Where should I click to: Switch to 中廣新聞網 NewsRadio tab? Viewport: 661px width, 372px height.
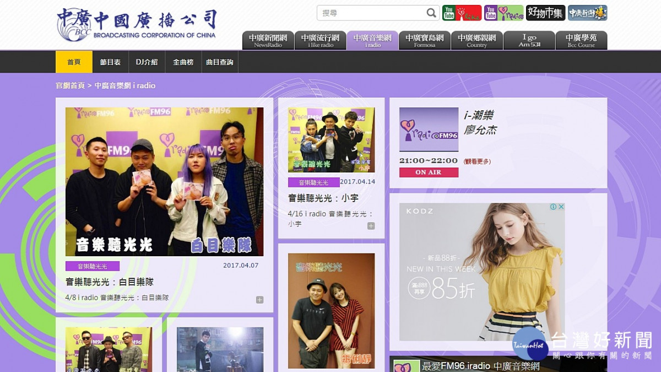[x=268, y=40]
